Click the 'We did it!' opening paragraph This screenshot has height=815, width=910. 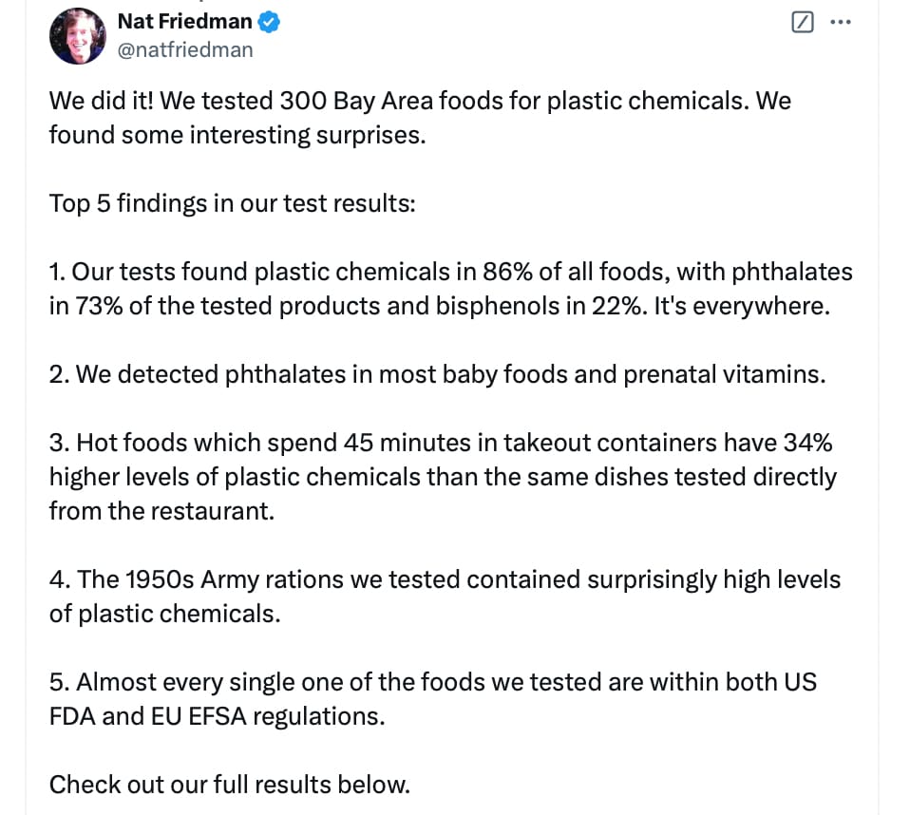click(420, 118)
